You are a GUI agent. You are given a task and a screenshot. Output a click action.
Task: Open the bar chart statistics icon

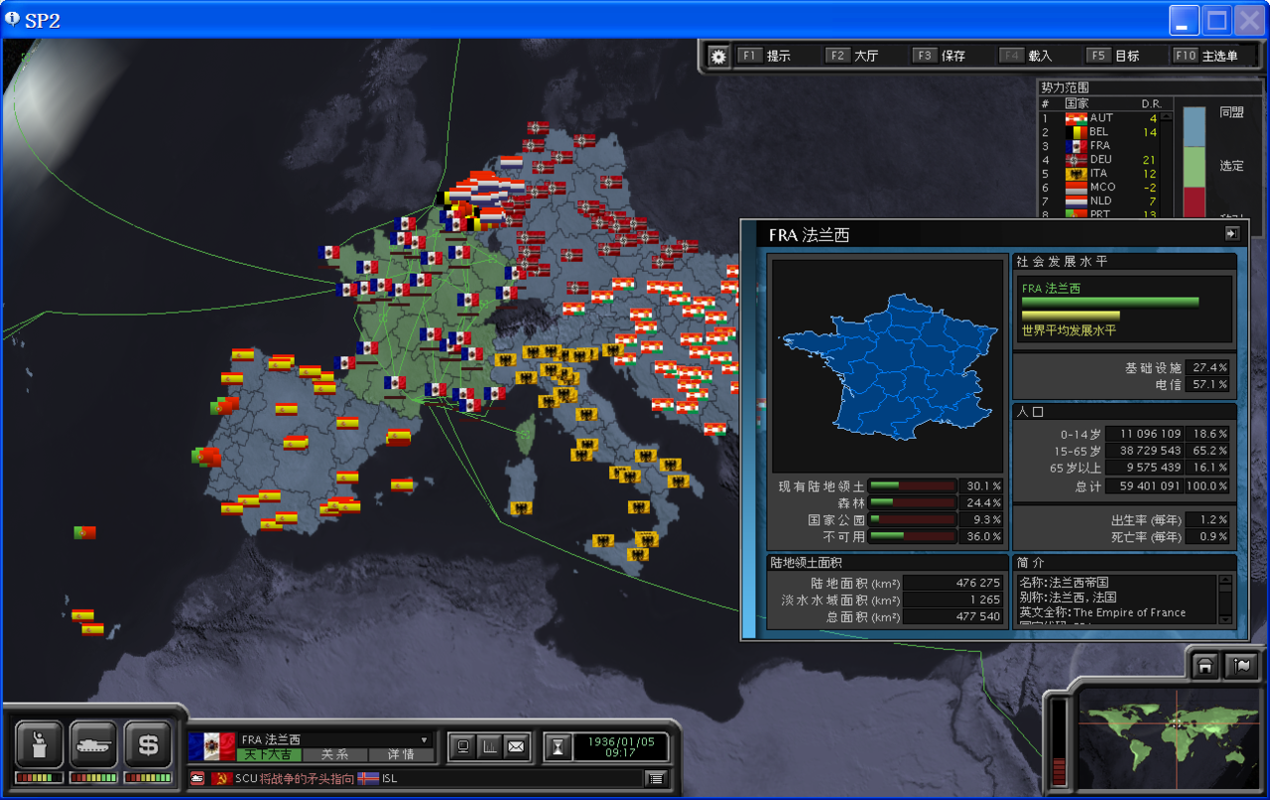point(489,746)
